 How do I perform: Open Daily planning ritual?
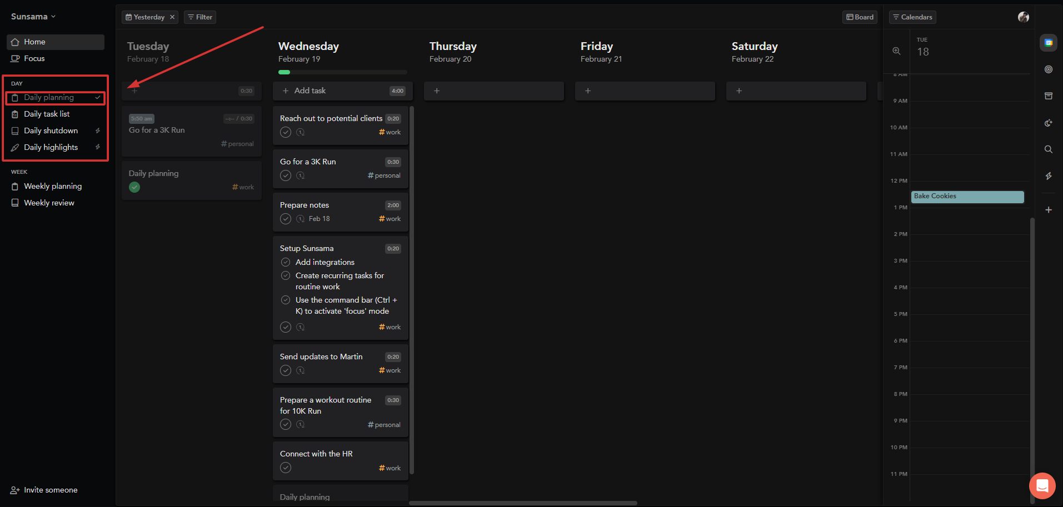coord(56,98)
